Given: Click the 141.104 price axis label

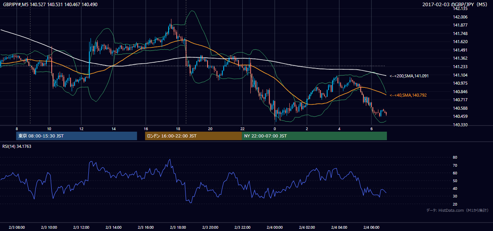Looking at the screenshot, I should [x=460, y=75].
